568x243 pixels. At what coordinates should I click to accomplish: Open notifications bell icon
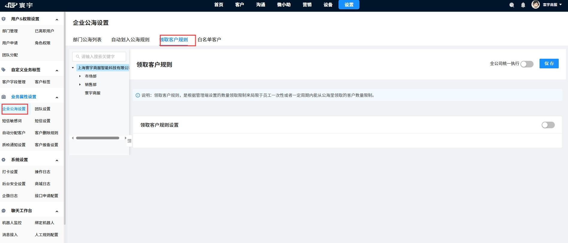pos(523,5)
